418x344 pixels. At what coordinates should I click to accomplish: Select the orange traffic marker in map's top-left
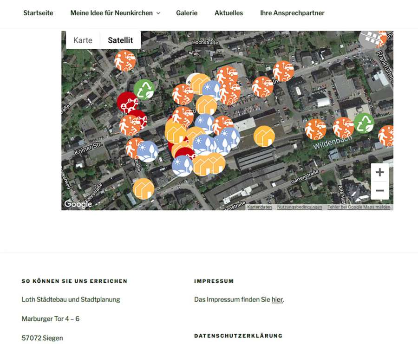coord(125,61)
